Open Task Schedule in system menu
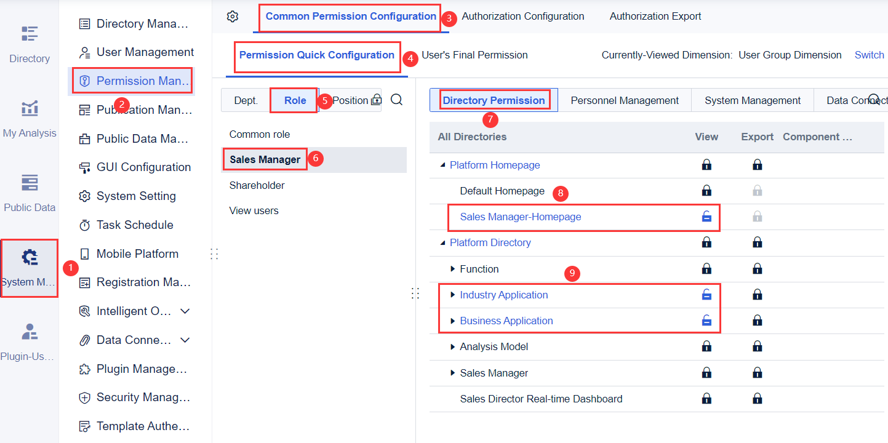The image size is (888, 443). point(134,225)
